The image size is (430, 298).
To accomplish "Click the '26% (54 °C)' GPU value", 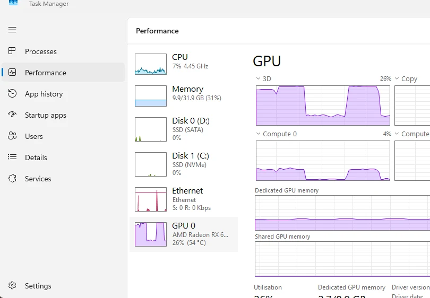I will pyautogui.click(x=189, y=243).
